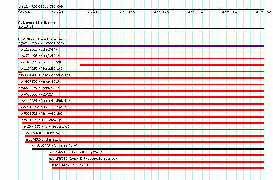This screenshot has height=180, width=273.
Task: Click the red nsv4736814 variant bar
Action: (x=145, y=136)
